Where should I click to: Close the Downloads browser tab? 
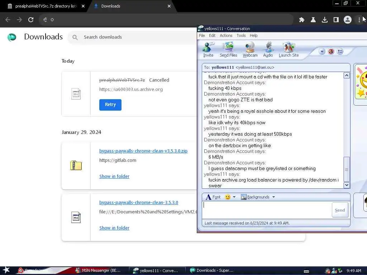click(169, 6)
